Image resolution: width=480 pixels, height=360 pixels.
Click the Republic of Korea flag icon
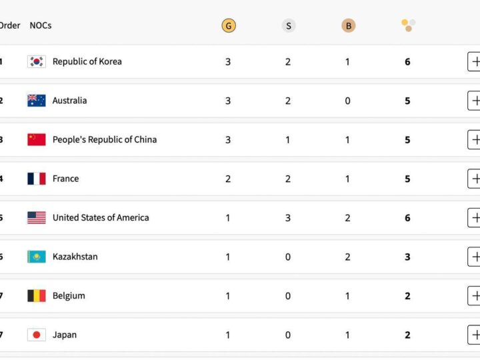pyautogui.click(x=37, y=62)
